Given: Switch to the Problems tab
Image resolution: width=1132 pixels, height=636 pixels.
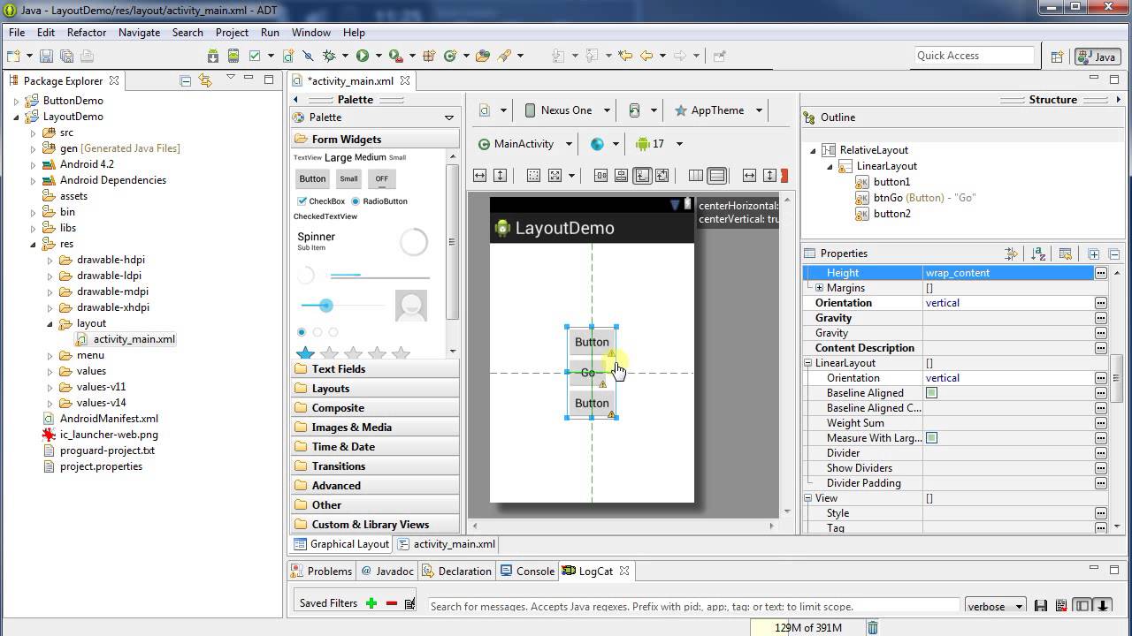Looking at the screenshot, I should coord(322,572).
